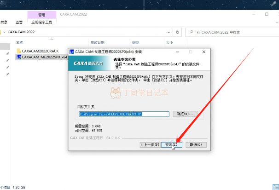Close the CAXA CAM installer dialog
The image size is (279, 190).
[204, 52]
